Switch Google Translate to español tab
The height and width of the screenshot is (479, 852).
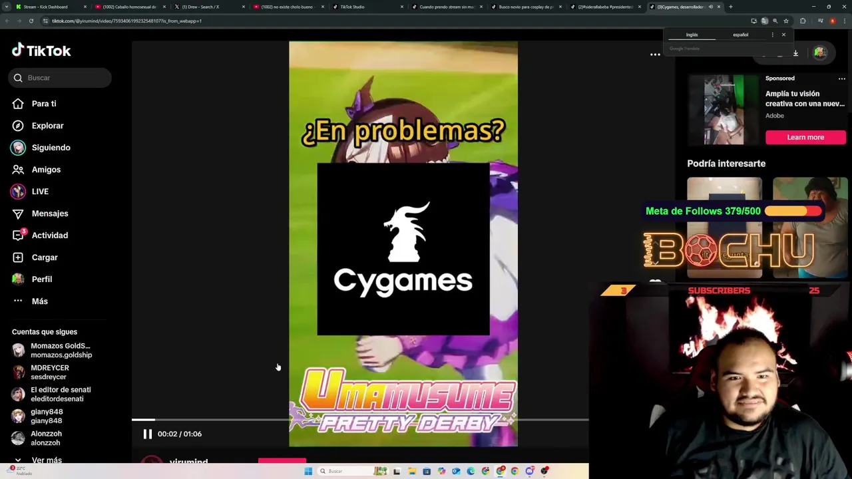click(x=740, y=35)
